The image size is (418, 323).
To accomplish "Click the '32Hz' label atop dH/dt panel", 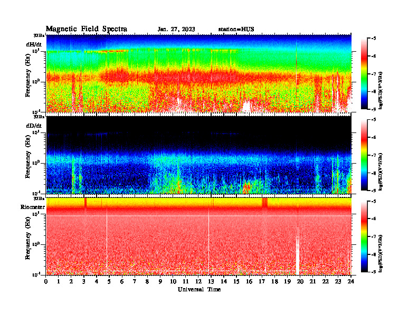I will click(39, 35).
